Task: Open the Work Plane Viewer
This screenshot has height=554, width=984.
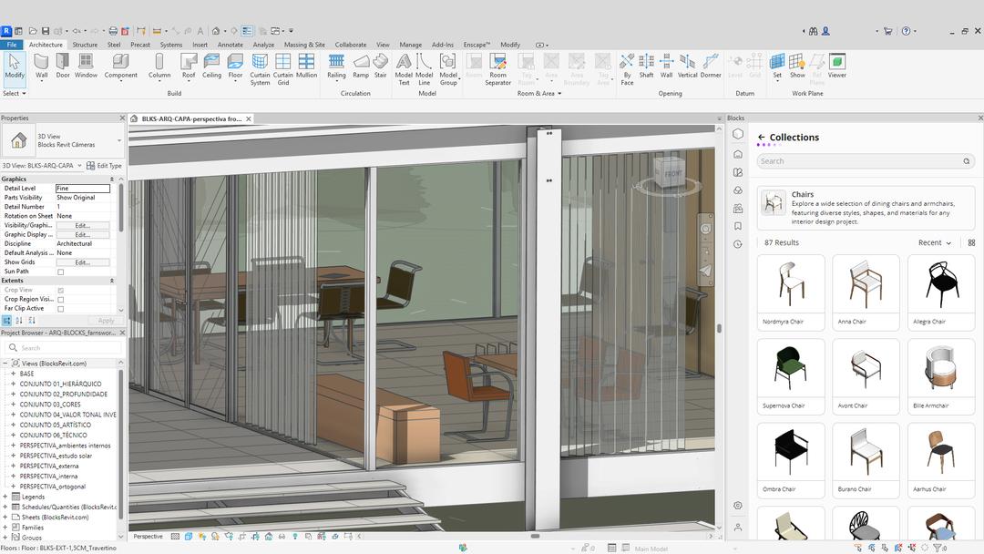Action: click(x=836, y=66)
